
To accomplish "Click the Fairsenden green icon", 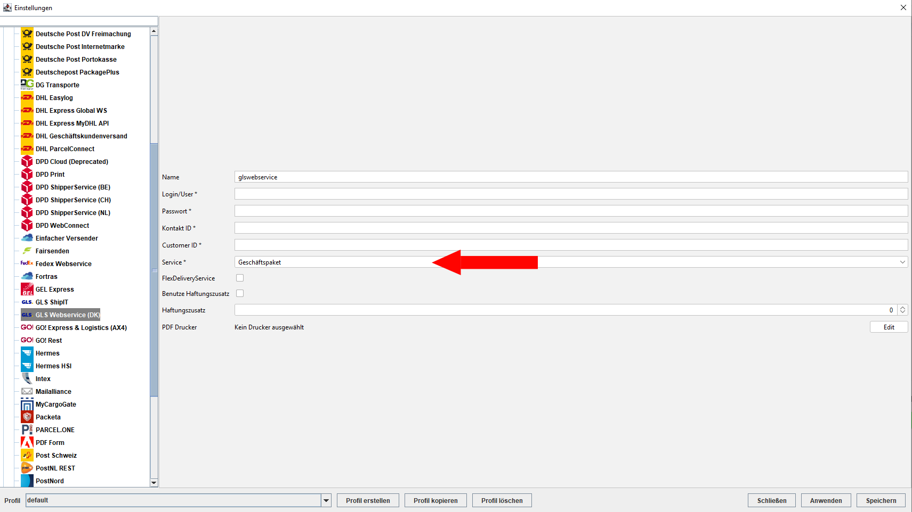I will [27, 251].
